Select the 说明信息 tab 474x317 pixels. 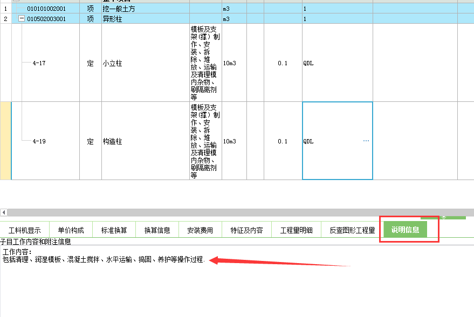(406, 230)
